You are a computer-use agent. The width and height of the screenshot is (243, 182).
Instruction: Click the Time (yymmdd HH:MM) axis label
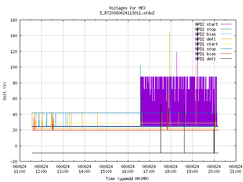point(128,179)
